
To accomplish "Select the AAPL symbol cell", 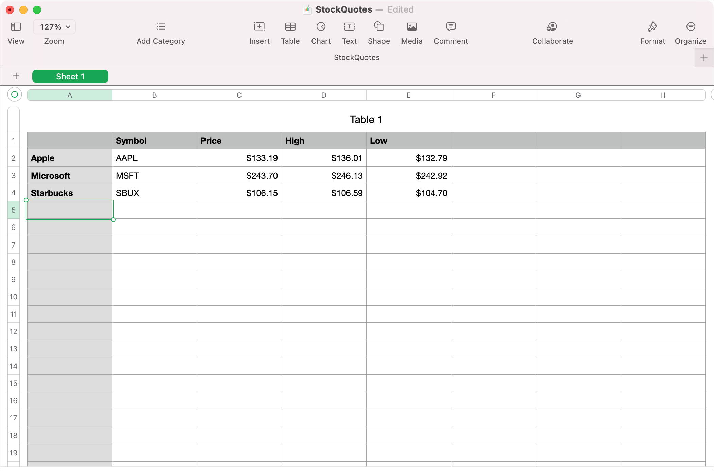I will pos(155,158).
